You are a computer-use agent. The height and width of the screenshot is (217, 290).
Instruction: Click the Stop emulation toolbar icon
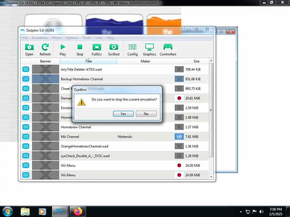80,50
